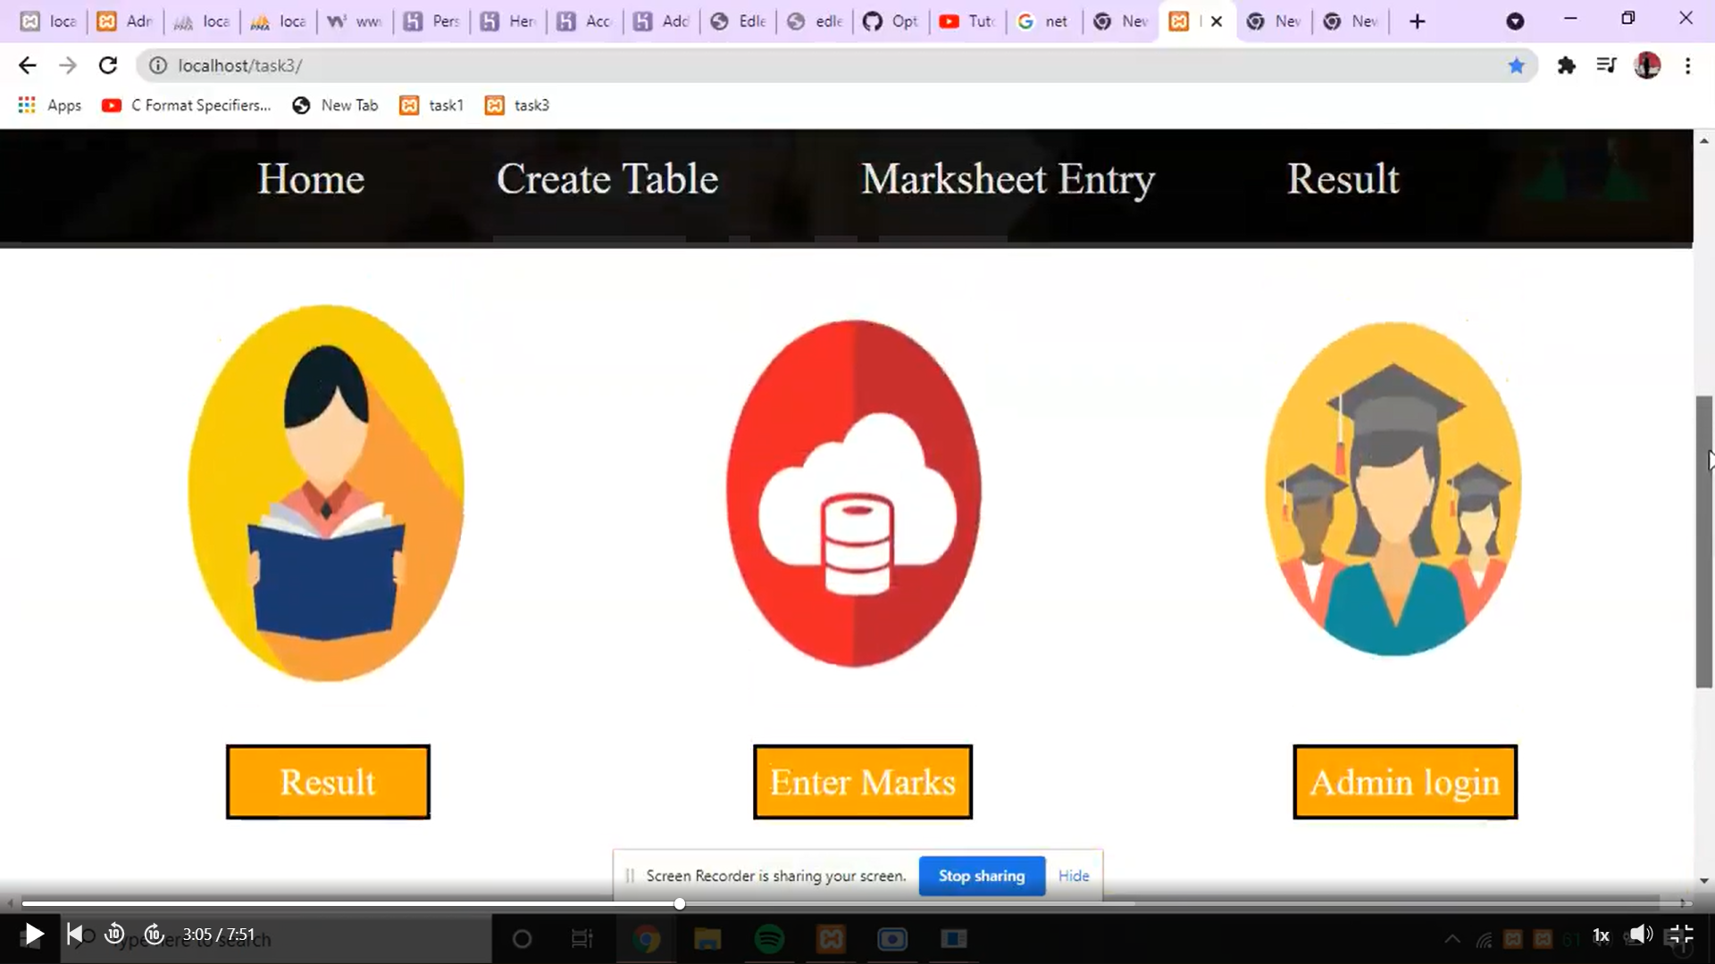Click the graduates illustration image

tap(1393, 489)
